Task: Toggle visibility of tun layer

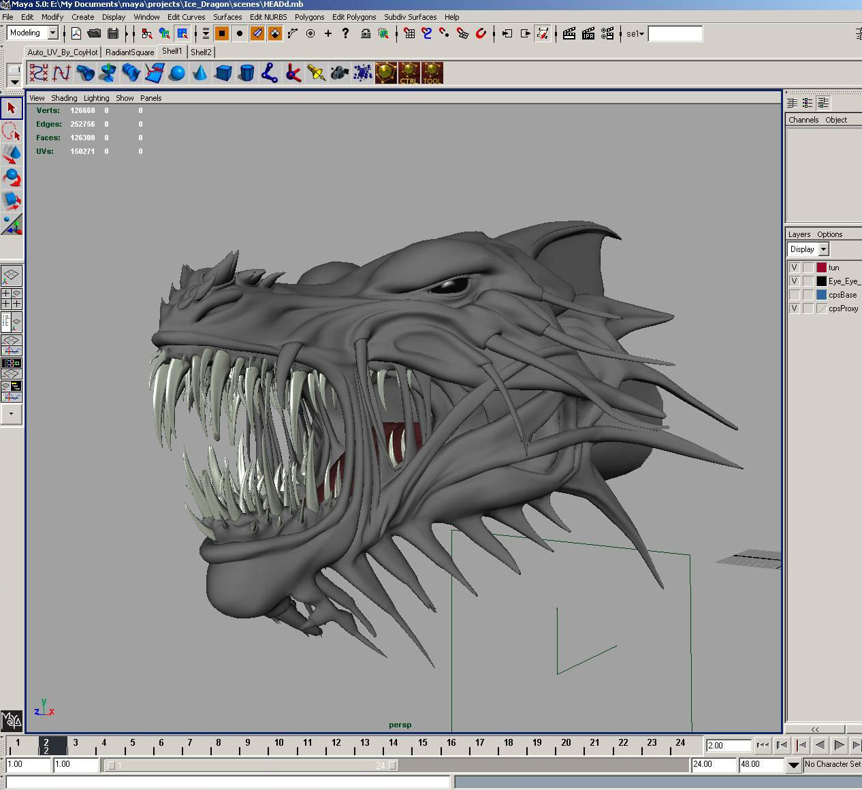Action: pos(794,268)
